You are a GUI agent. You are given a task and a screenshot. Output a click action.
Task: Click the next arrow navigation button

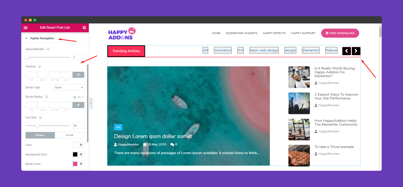[356, 51]
